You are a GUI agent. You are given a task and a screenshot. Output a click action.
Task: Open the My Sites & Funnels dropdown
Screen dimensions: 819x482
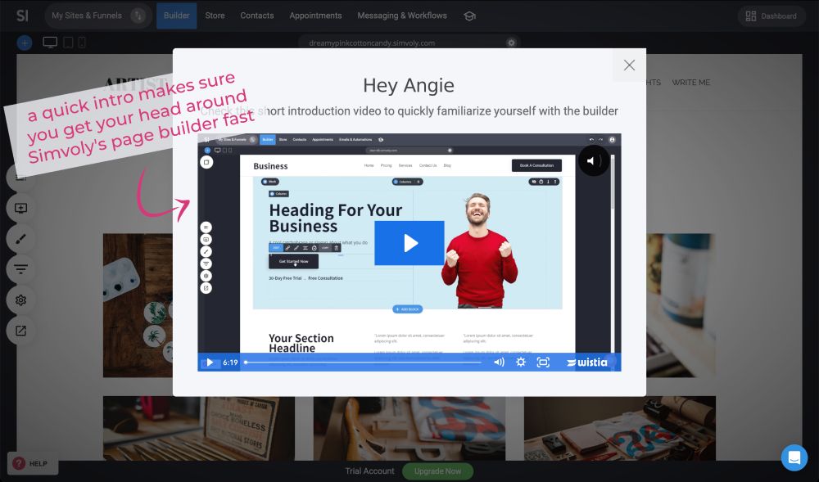[97, 16]
